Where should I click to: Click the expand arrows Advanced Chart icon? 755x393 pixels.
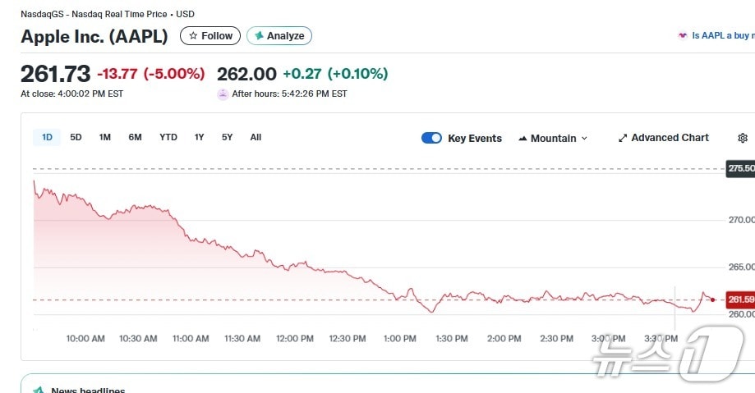(623, 138)
